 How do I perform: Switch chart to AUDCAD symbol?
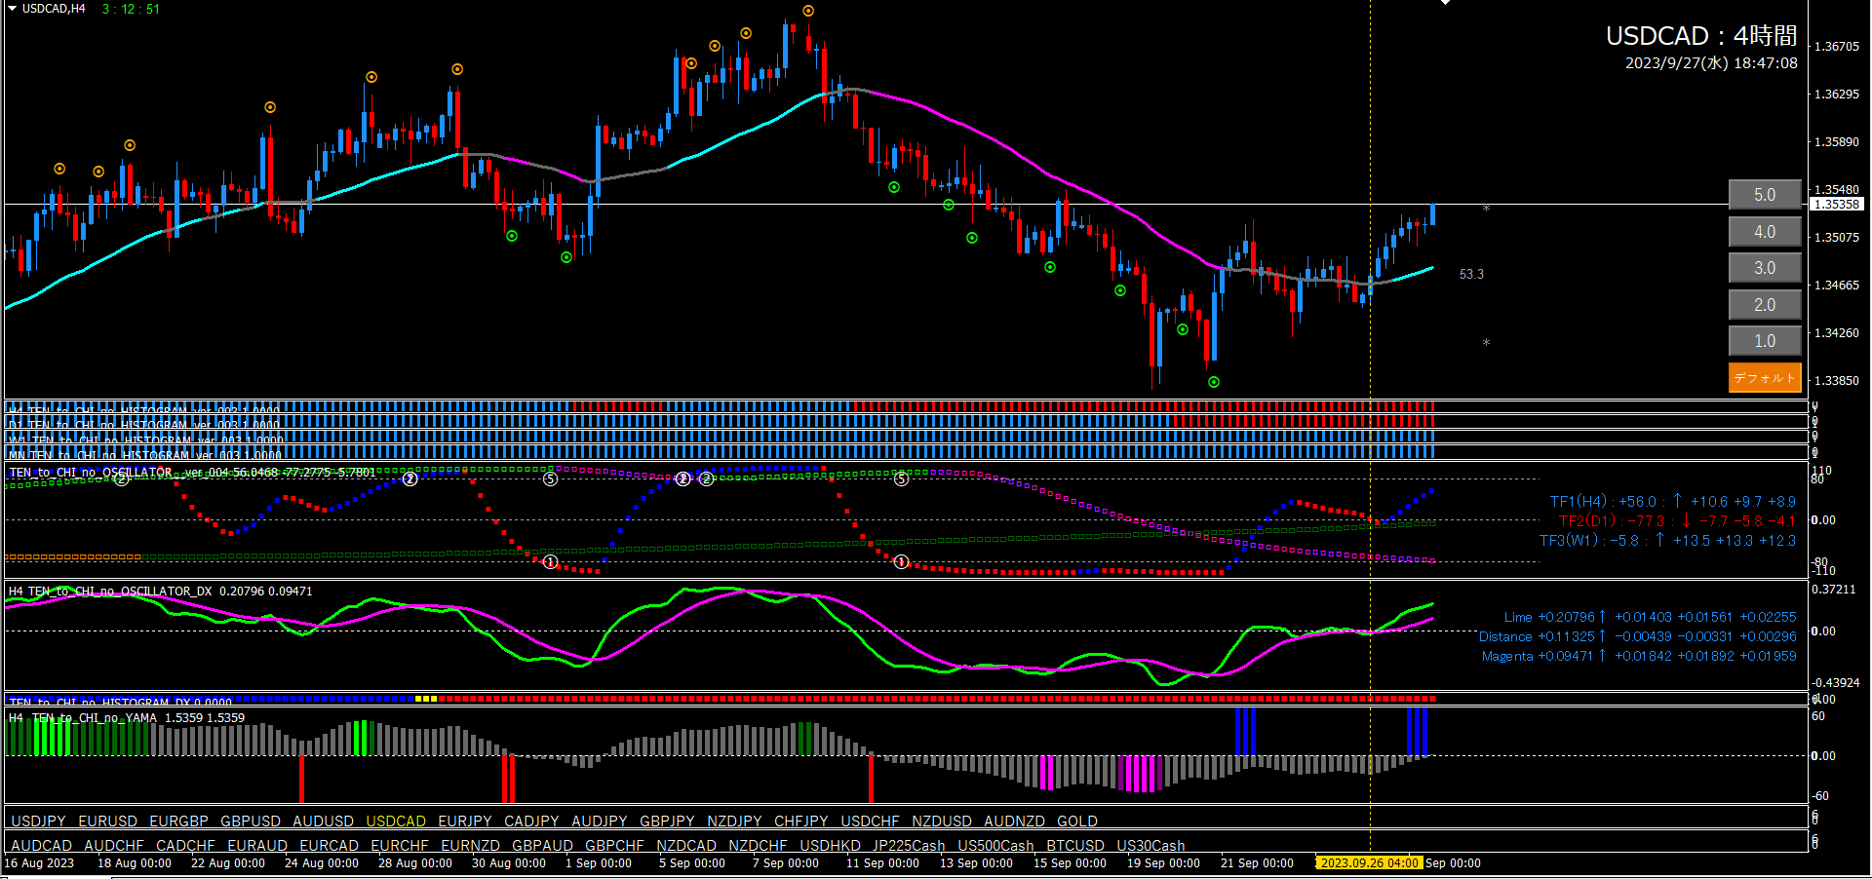point(42,846)
